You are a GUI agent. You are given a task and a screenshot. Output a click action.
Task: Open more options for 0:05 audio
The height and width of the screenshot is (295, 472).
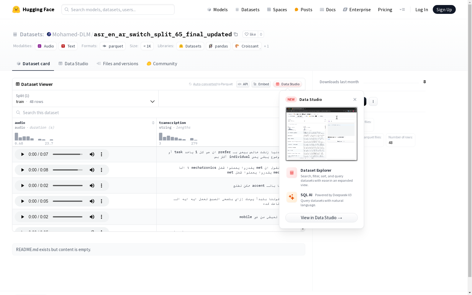tap(101, 201)
